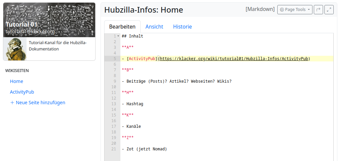
Task: Switch to the Ansicht tab
Action: [154, 27]
